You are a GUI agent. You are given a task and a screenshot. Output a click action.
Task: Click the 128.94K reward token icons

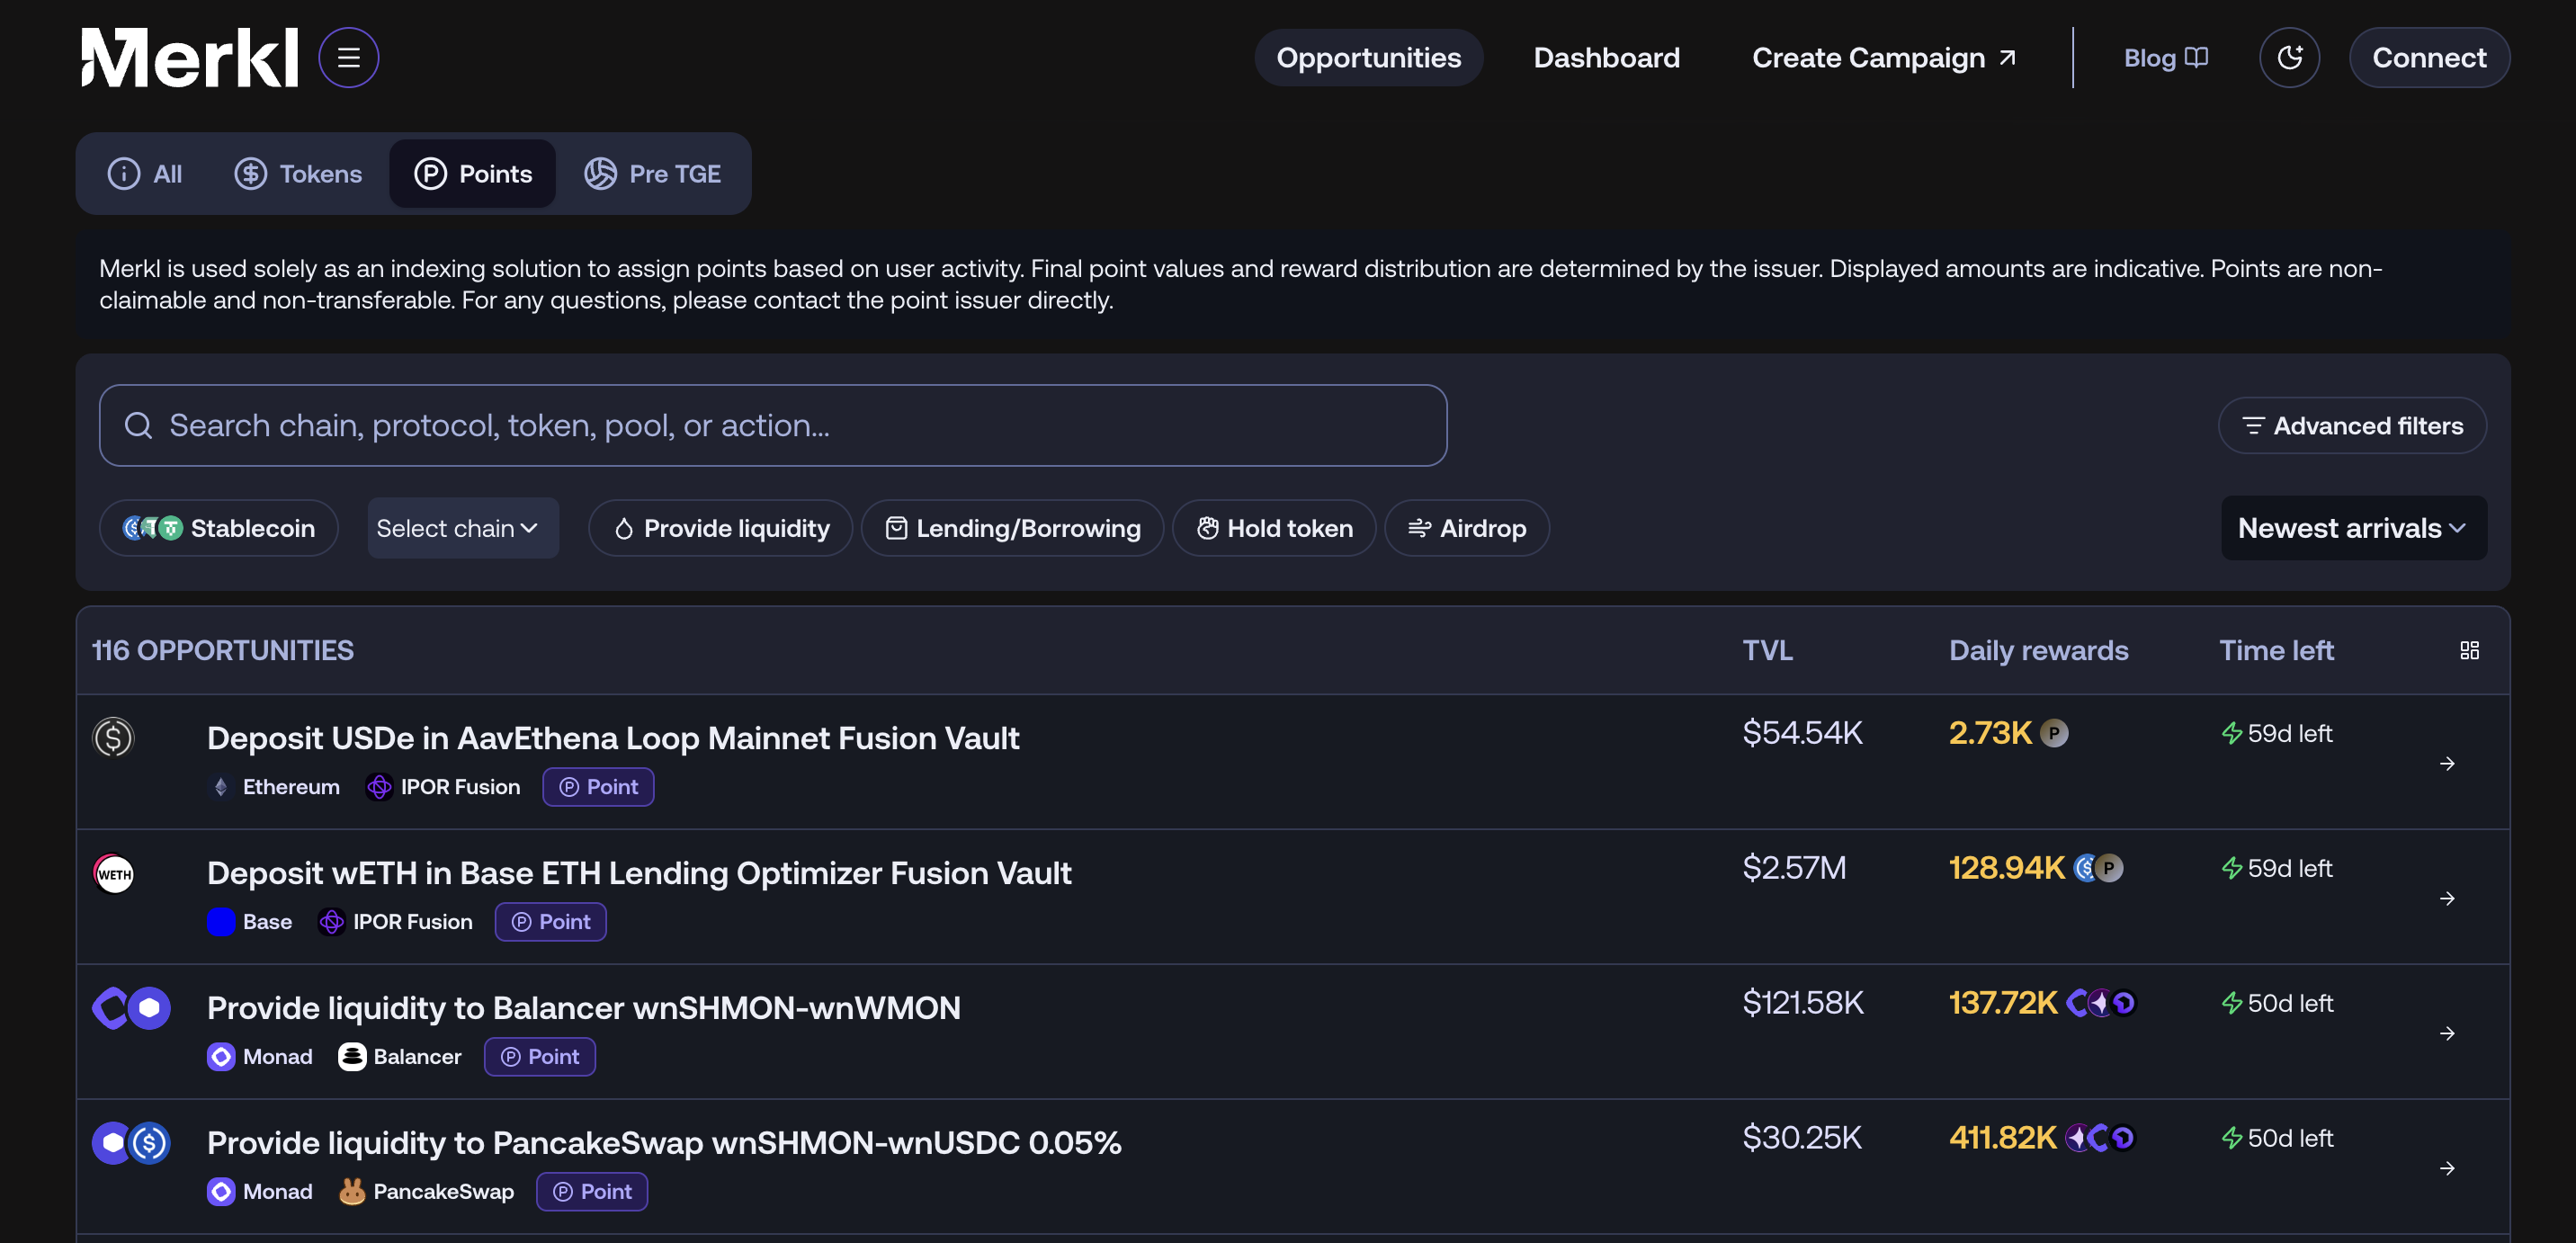(2097, 868)
